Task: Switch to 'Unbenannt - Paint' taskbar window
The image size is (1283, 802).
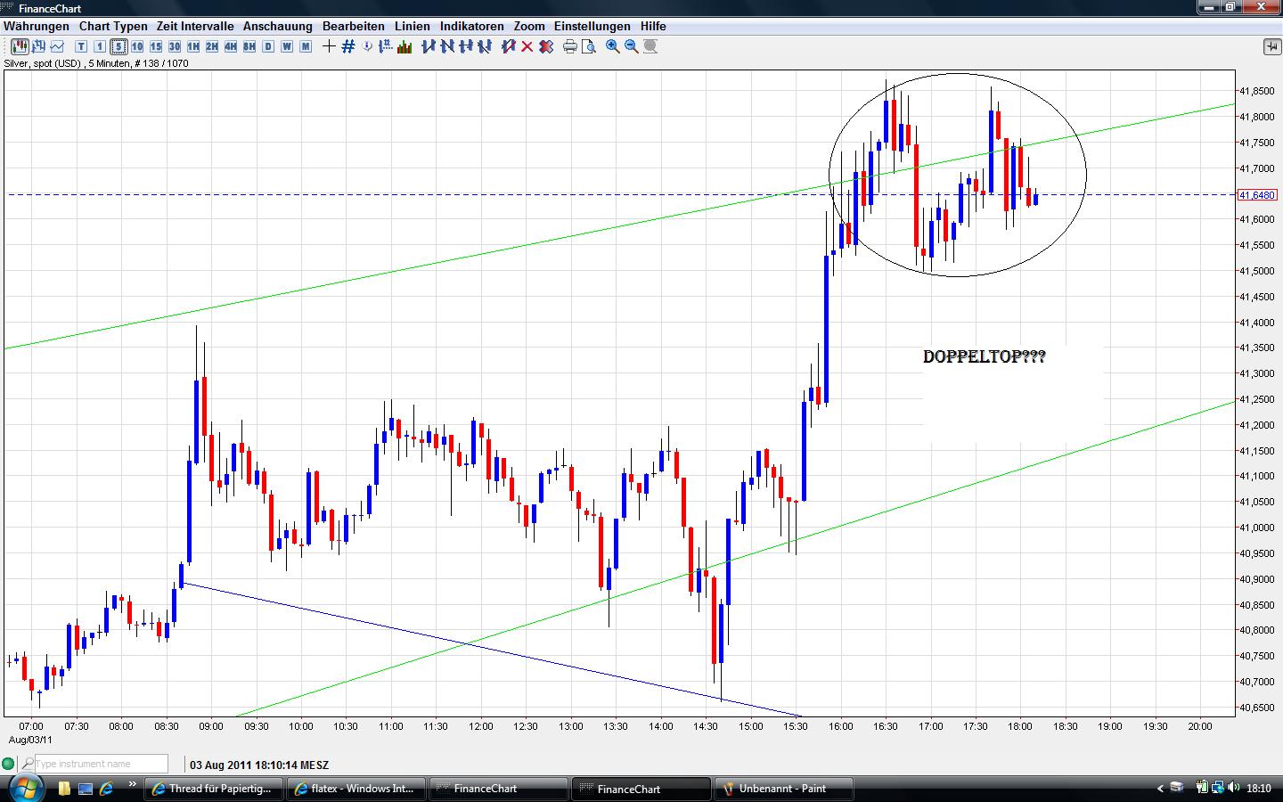Action: [784, 789]
